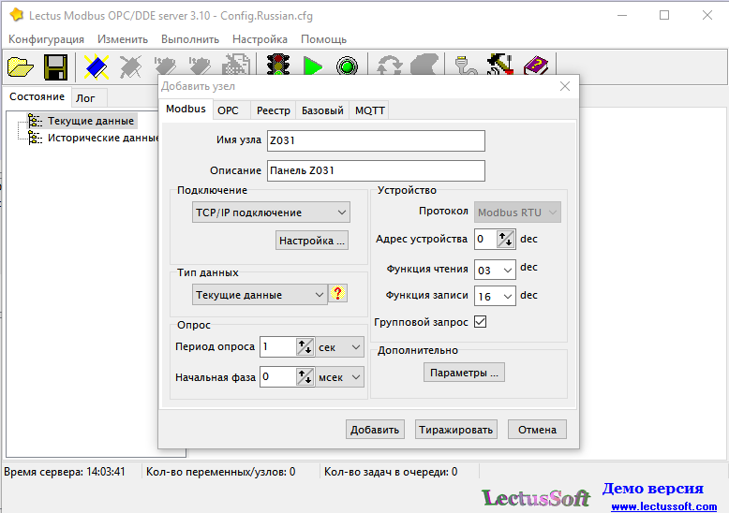This screenshot has height=513, width=729.
Task: Click Тиражировать button
Action: [455, 430]
